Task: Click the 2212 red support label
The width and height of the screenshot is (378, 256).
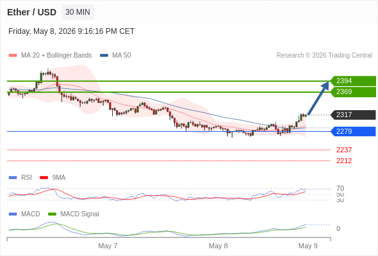Action: tap(344, 161)
